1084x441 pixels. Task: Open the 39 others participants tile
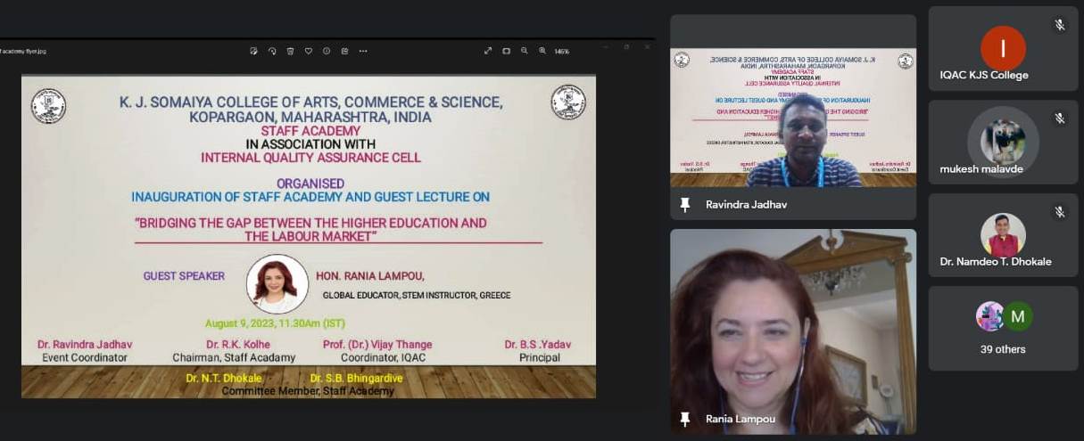coord(1003,328)
